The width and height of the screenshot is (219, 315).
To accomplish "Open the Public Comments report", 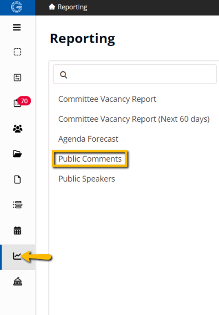I will click(x=90, y=159).
